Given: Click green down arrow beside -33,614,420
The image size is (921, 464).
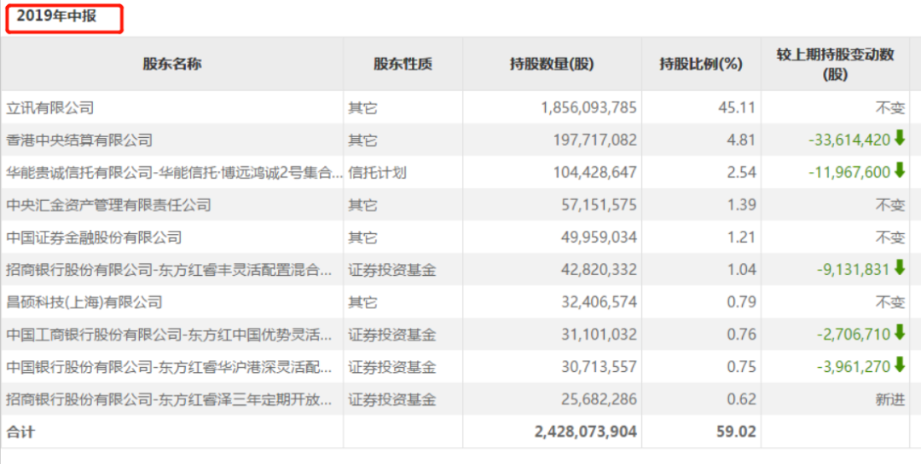Looking at the screenshot, I should [x=900, y=139].
